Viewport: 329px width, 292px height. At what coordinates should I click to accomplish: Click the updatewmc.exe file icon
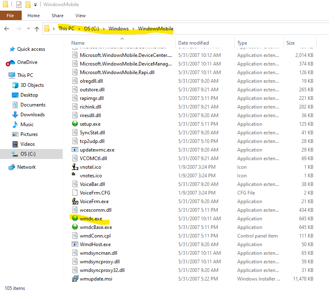pos(75,149)
